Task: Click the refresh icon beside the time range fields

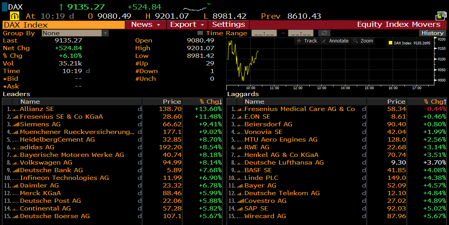Action: [x=324, y=33]
